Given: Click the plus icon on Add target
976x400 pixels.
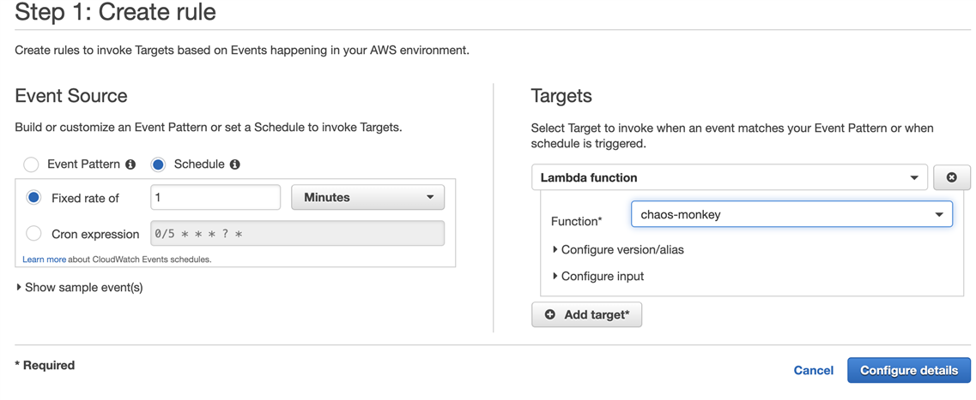Looking at the screenshot, I should (x=549, y=315).
